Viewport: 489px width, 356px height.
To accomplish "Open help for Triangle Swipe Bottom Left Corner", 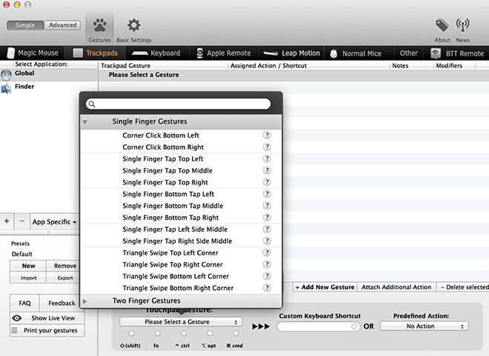I will (267, 276).
